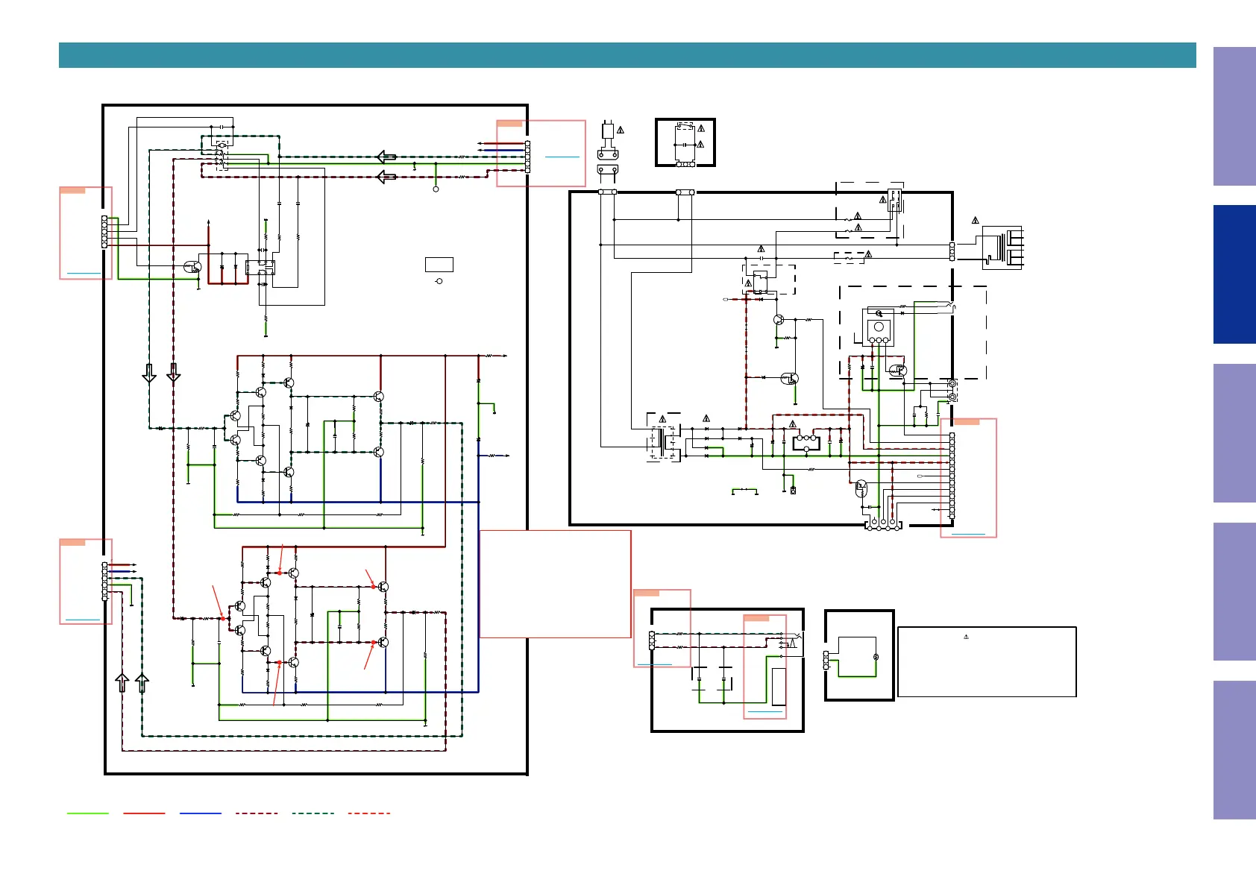This screenshot has width=1256, height=888.
Task: Click the solid red legend line
Action: (144, 813)
